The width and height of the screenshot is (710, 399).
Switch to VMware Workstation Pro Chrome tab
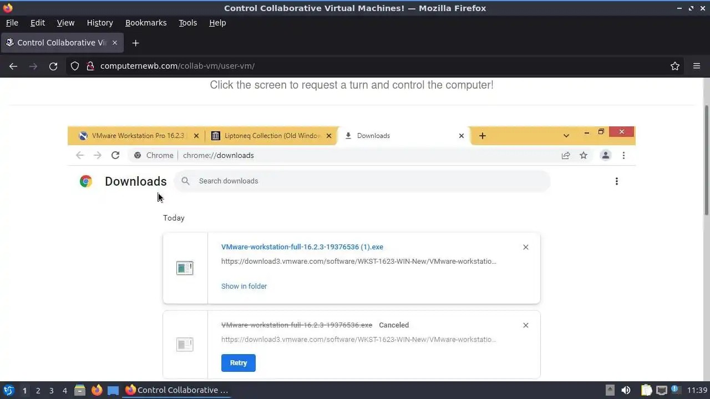[x=137, y=136]
